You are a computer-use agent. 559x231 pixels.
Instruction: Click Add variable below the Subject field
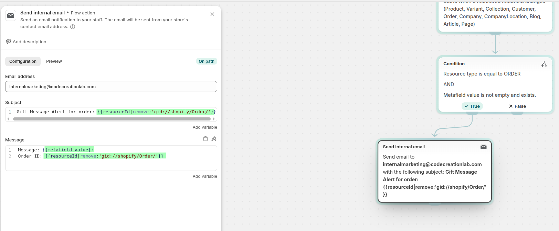(205, 127)
